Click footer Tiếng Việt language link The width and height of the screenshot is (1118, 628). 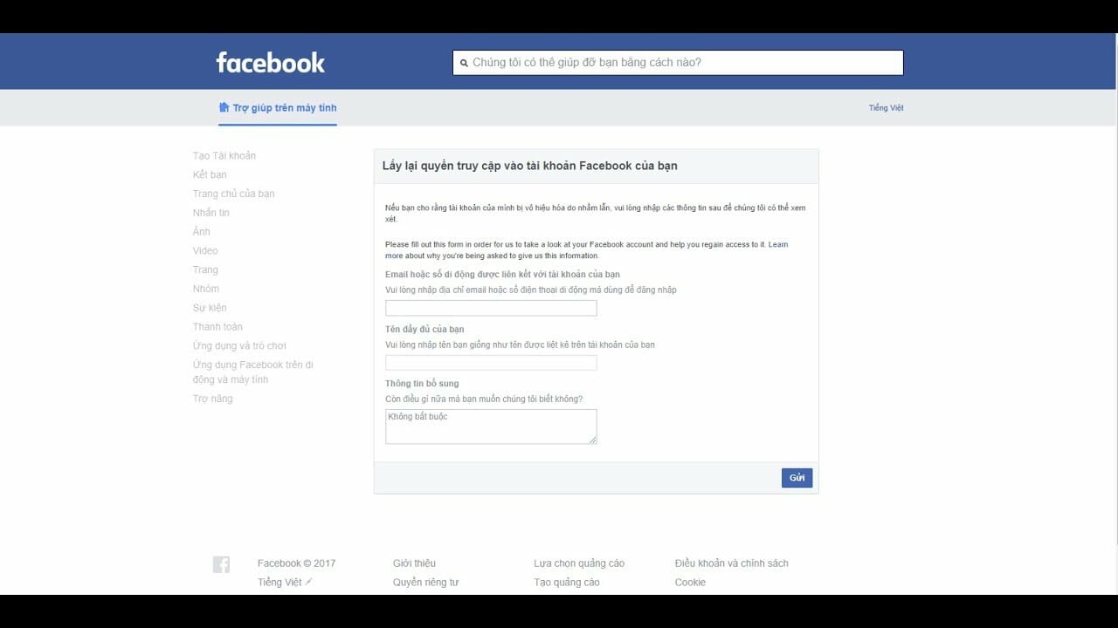pyautogui.click(x=279, y=583)
